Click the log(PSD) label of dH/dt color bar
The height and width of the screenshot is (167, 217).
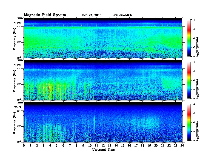[198, 47]
